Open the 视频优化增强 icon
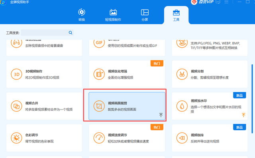 point(99,74)
